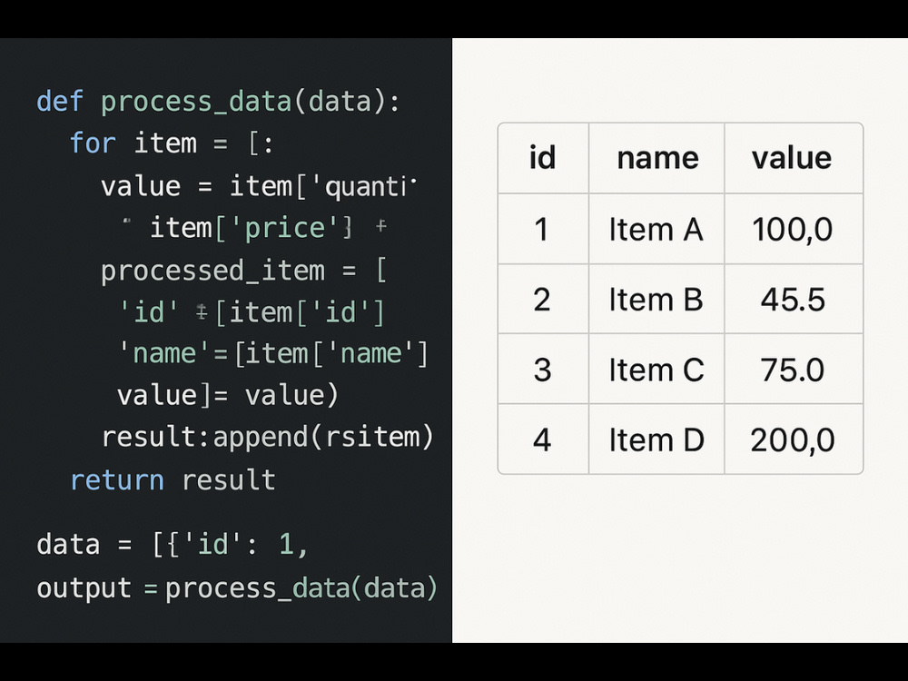This screenshot has height=681, width=908.
Task: Click the 'return result' line
Action: click(173, 480)
